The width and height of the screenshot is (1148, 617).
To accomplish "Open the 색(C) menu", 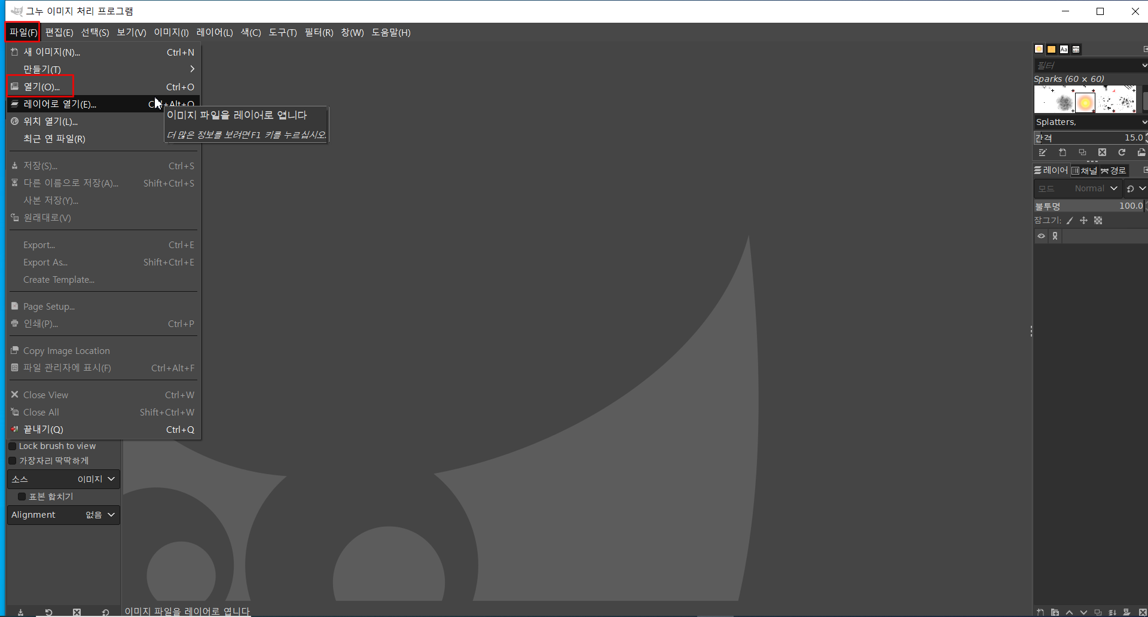I will (251, 32).
